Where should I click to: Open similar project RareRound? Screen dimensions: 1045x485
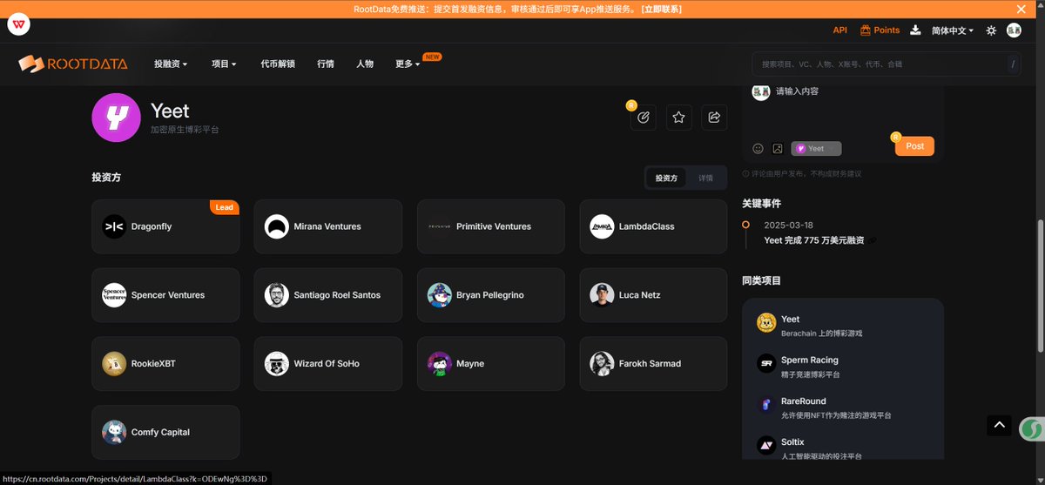[803, 401]
